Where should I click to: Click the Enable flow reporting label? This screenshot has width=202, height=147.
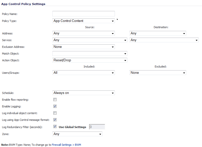[x=15, y=100]
